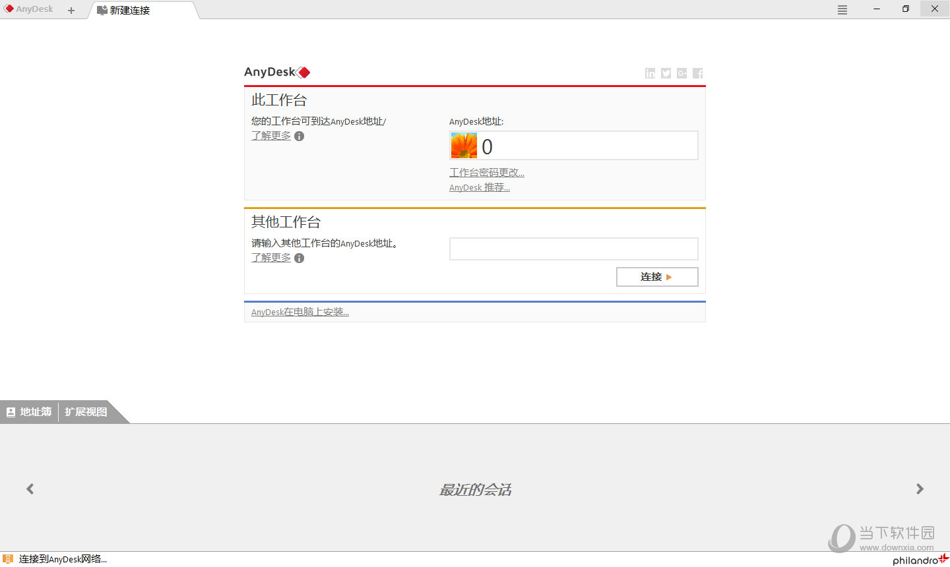950x567 pixels.
Task: Click the AnyDesk logo above 此工作台
Action: click(277, 72)
